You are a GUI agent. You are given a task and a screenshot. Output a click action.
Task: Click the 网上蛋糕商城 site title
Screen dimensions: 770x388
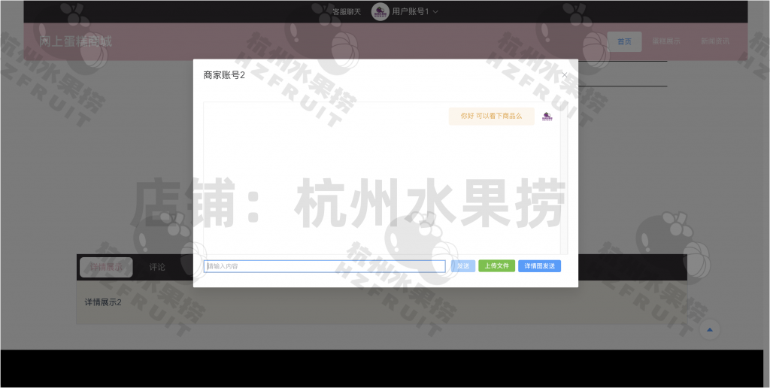pyautogui.click(x=76, y=41)
